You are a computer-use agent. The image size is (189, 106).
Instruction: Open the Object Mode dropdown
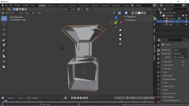[9, 13]
